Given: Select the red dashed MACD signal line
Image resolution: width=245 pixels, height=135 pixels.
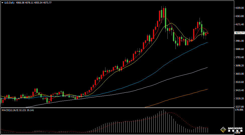Looking at the screenshot, I should [x=181, y=118].
